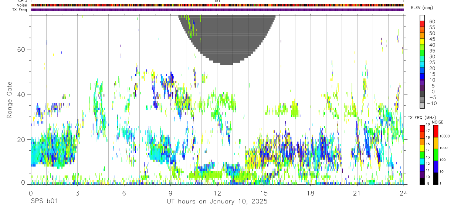Click the red segment of TX FRQ colorbar

pos(422,128)
